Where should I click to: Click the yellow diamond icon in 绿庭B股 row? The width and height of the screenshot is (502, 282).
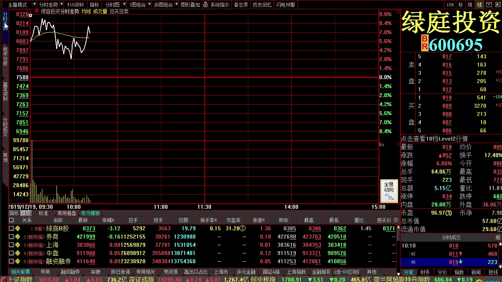[17, 228]
